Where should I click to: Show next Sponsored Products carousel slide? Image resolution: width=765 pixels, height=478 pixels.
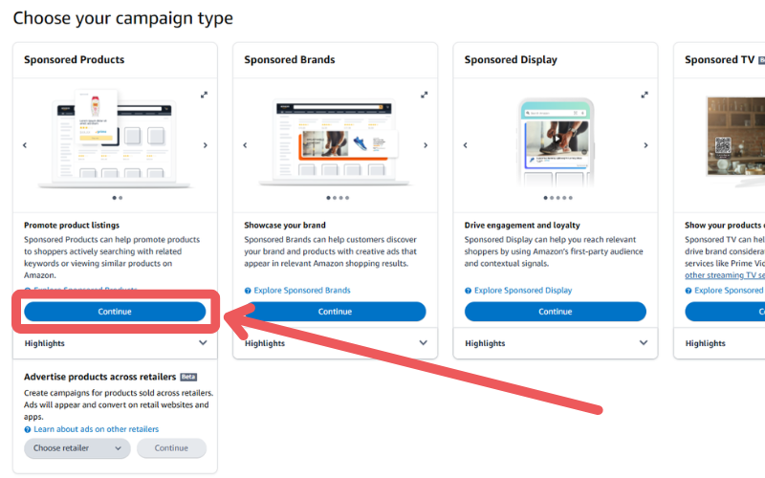[x=206, y=145]
